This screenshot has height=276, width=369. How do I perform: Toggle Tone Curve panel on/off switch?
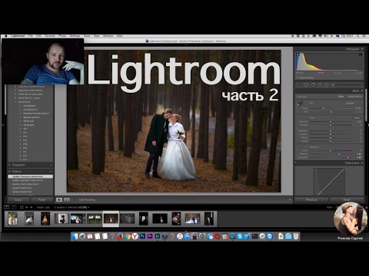coord(295,163)
